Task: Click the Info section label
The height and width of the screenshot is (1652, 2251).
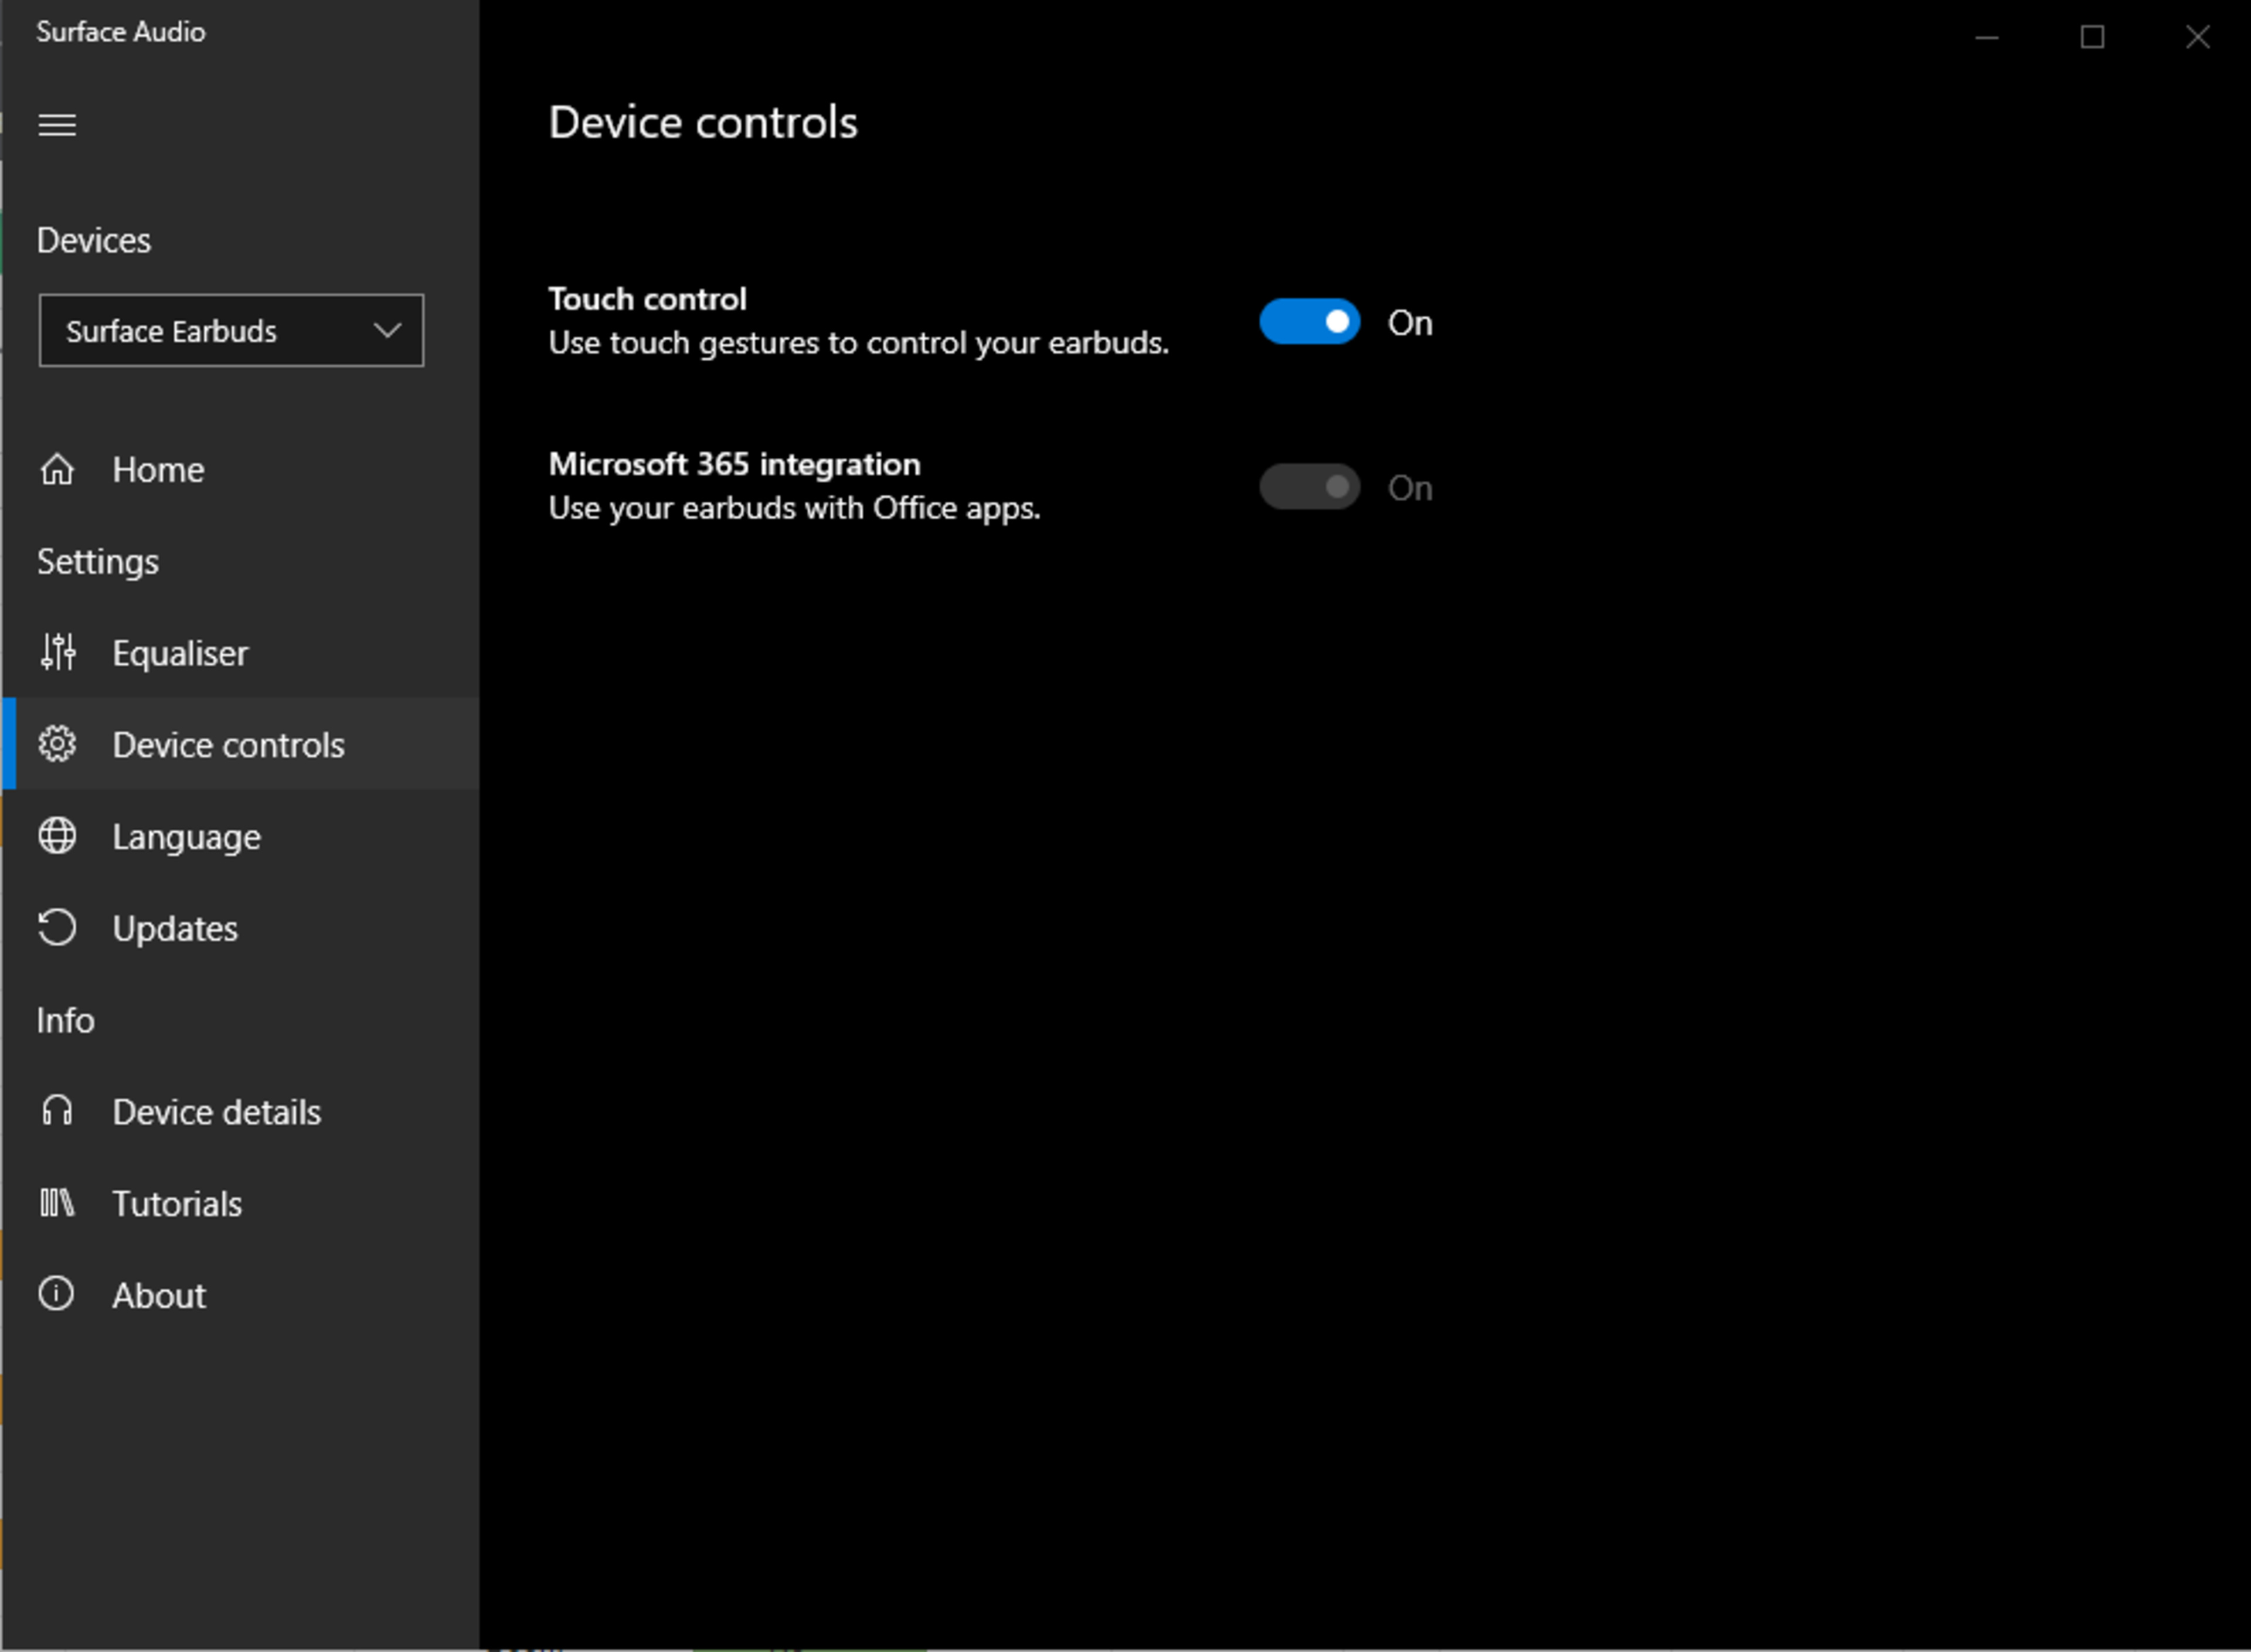Action: point(66,1021)
